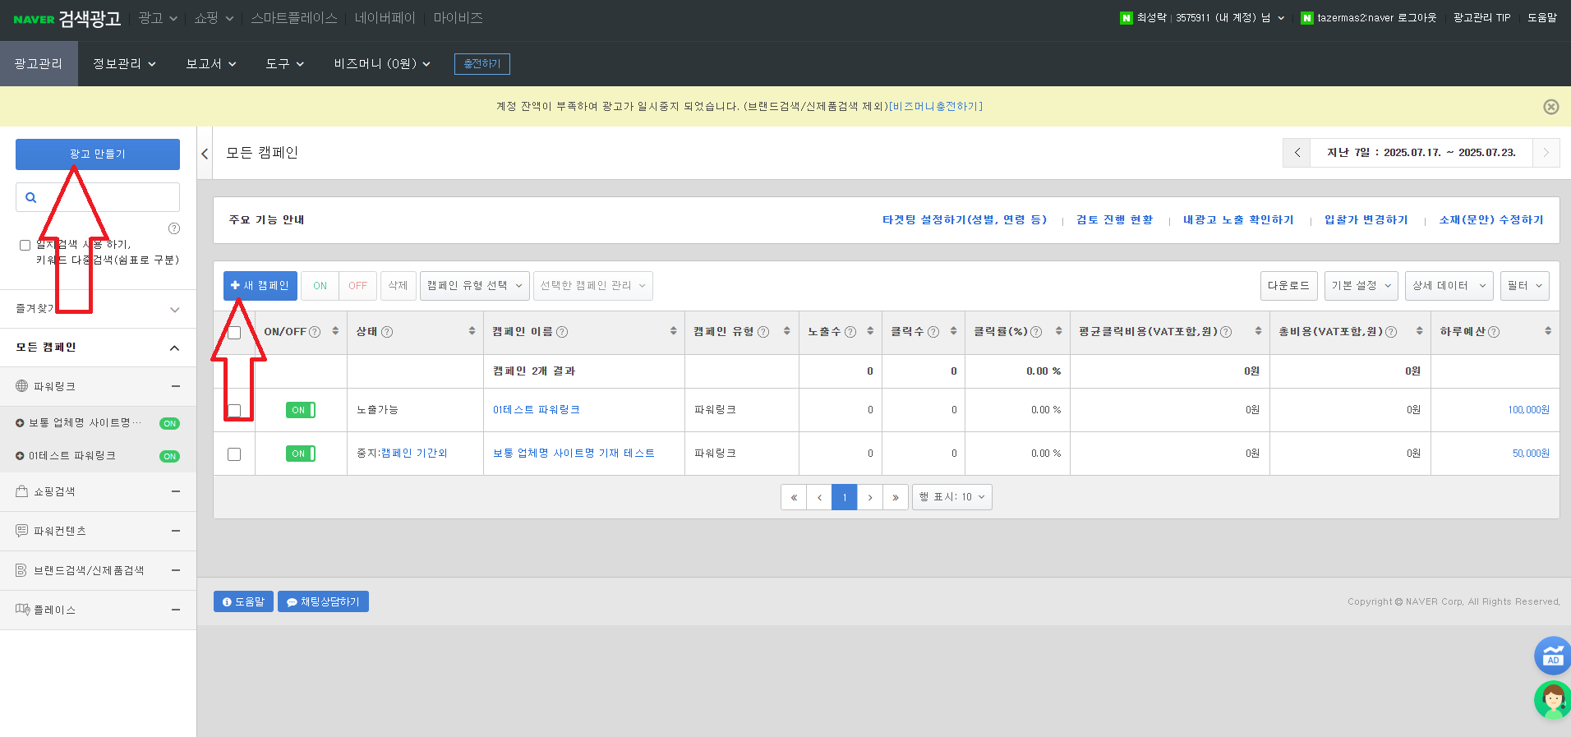Screen dimensions: 1571x737
Task: Click the search magnifier icon in sidebar
Action: [31, 197]
